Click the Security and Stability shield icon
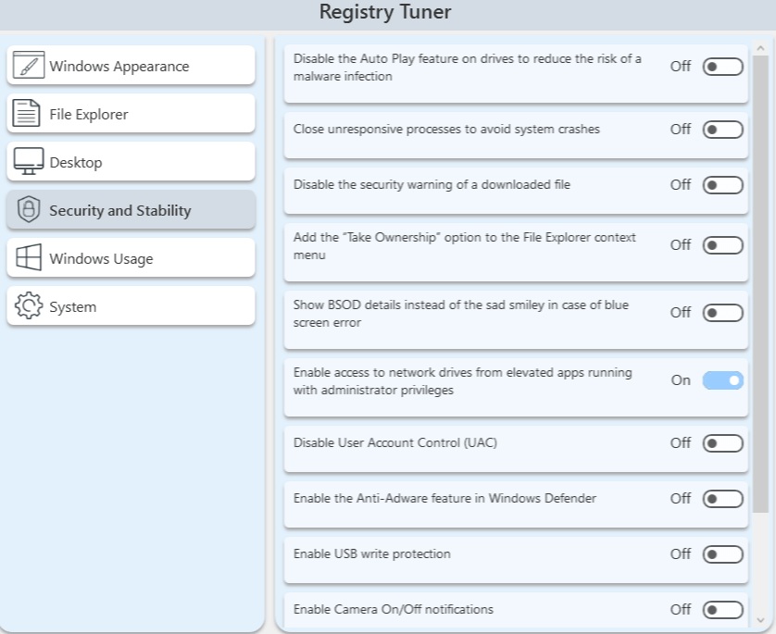Viewport: 776px width, 634px height. pos(29,210)
